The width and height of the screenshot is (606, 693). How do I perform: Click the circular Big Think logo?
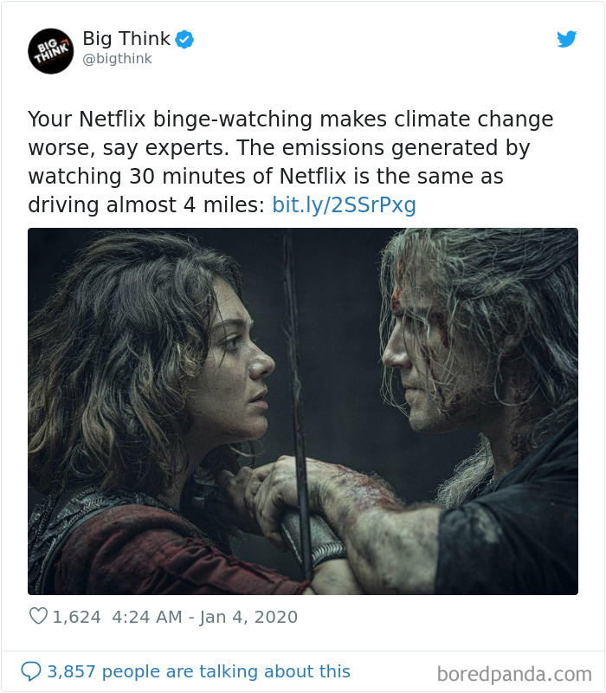pos(50,50)
